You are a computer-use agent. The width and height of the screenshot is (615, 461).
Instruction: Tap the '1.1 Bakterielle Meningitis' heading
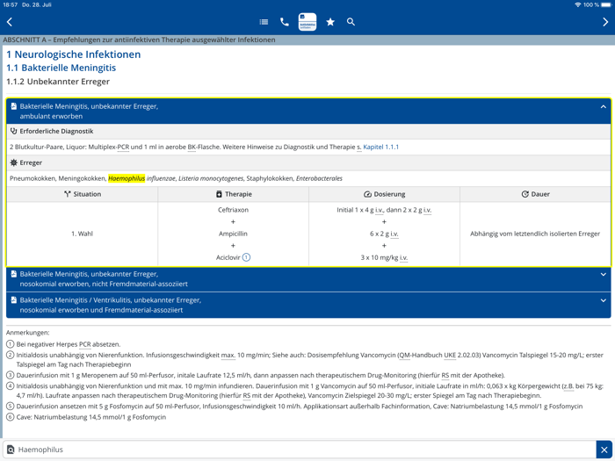(61, 68)
